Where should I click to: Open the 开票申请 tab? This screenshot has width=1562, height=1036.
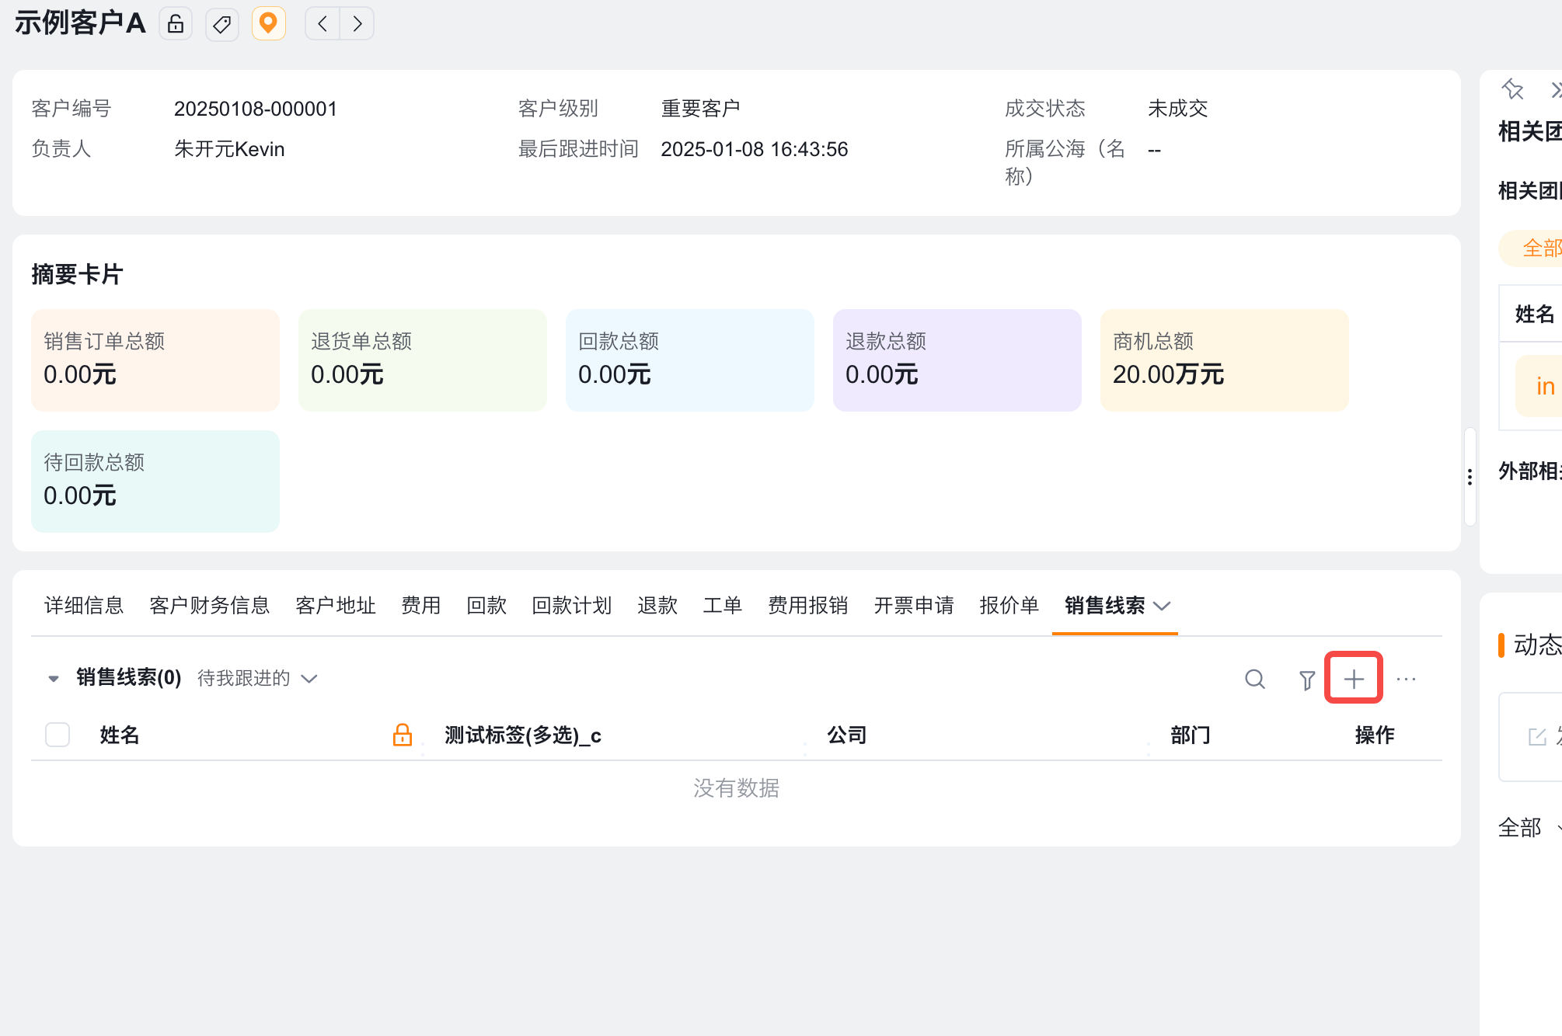point(914,606)
